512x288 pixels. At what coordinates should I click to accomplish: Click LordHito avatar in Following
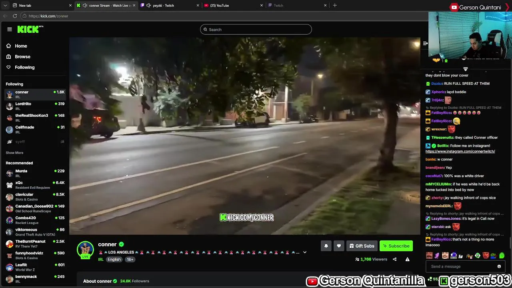point(10,106)
